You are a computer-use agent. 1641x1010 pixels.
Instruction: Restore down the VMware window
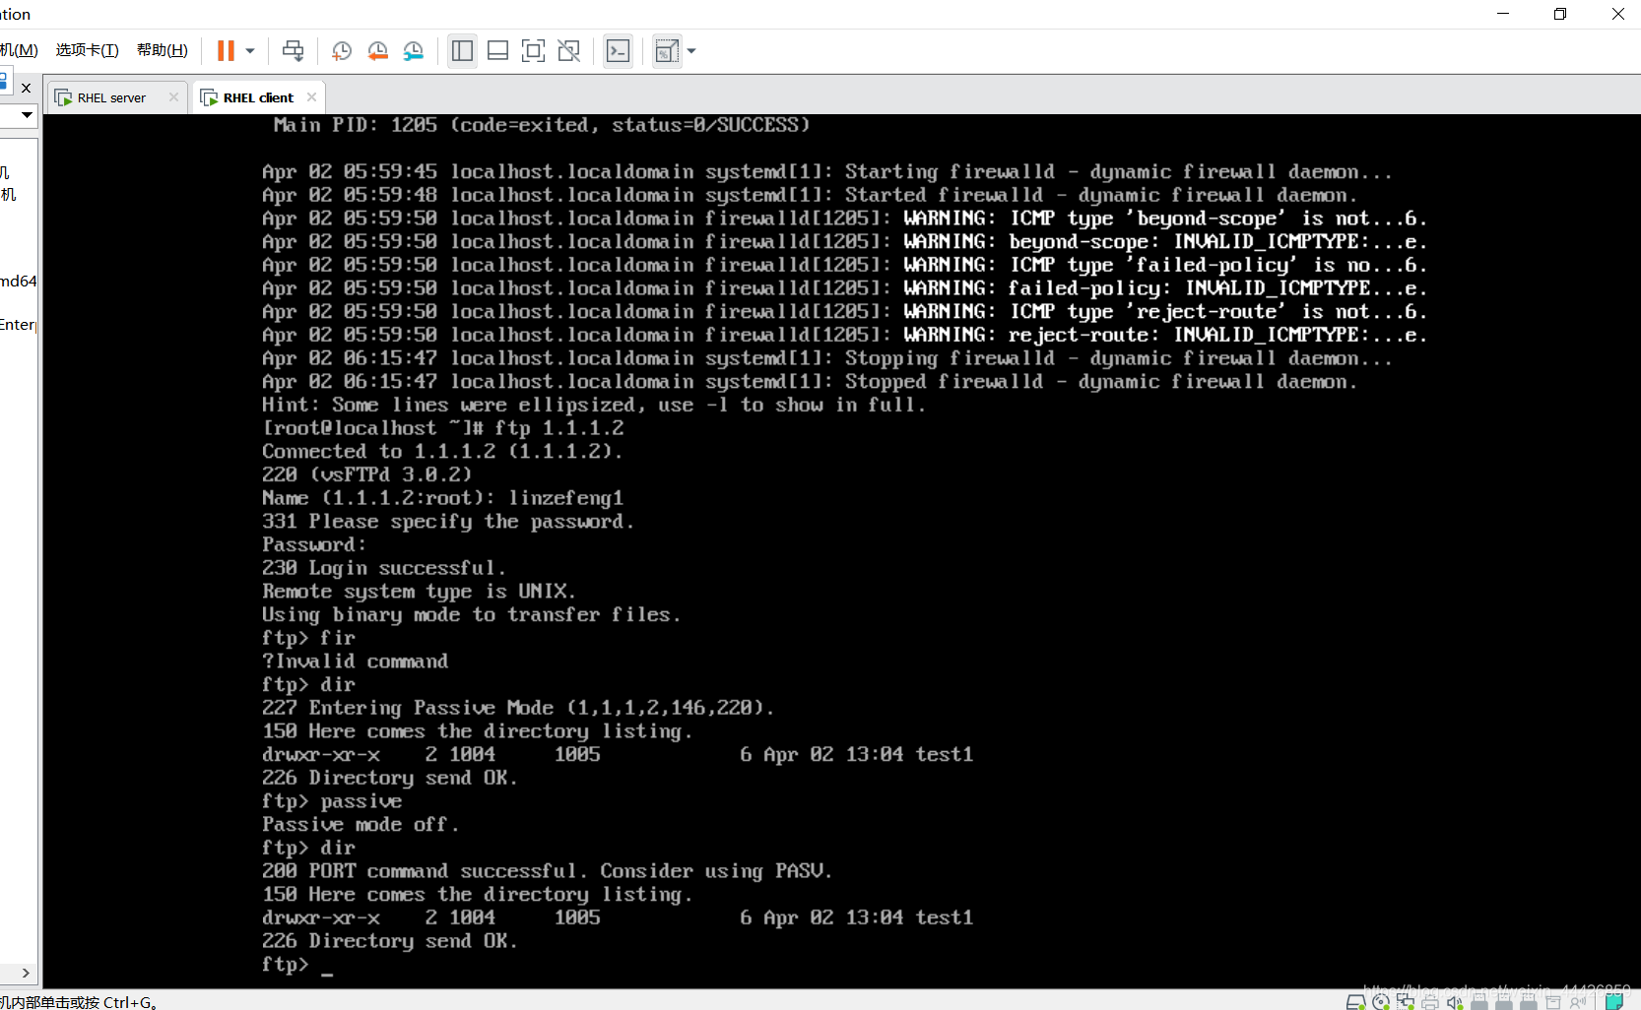click(x=1559, y=14)
